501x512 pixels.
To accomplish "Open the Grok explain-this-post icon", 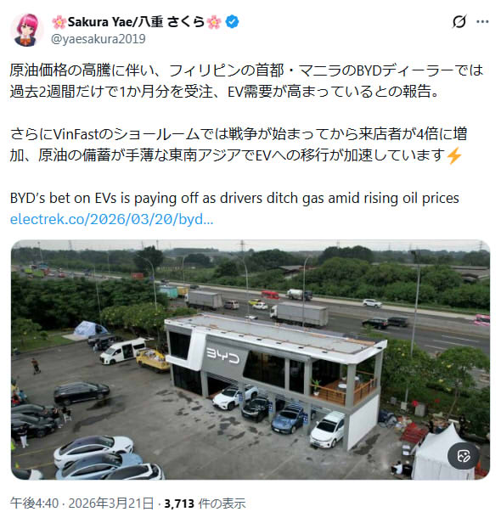I will pyautogui.click(x=459, y=22).
